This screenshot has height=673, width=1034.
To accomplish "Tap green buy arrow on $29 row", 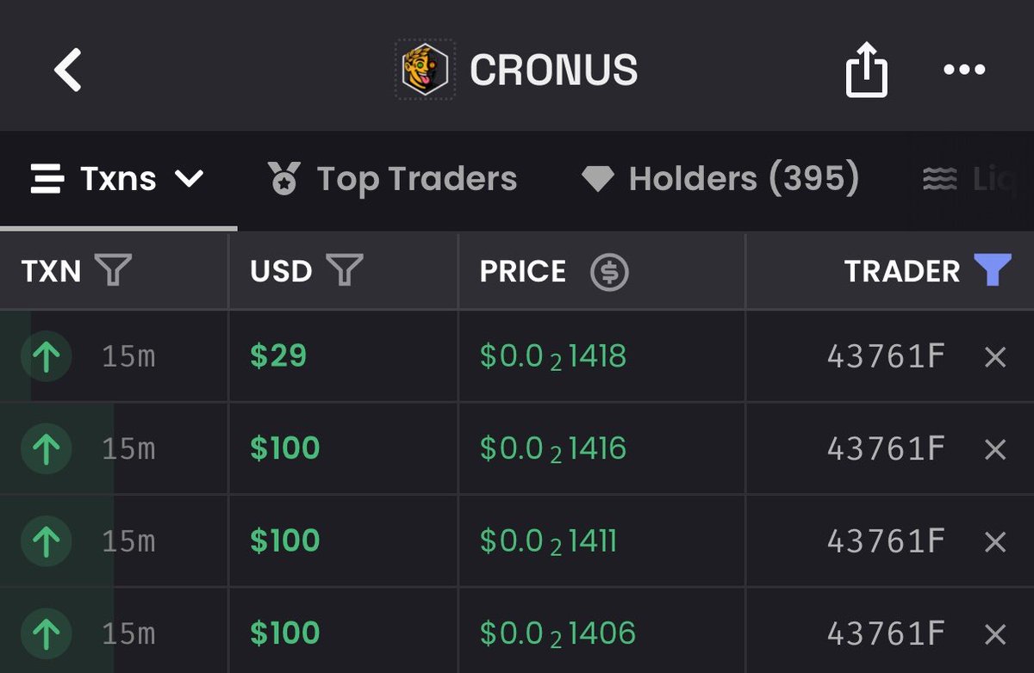I will [46, 356].
